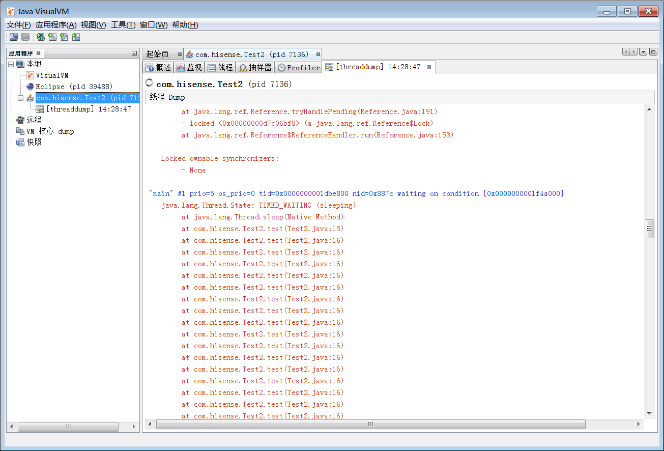Click the thread dump horizontal scroll-left arrow
Image resolution: width=664 pixels, height=451 pixels.
pyautogui.click(x=150, y=424)
